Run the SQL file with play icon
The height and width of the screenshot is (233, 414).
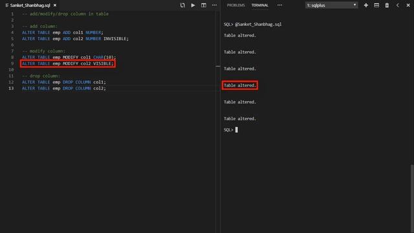[193, 5]
